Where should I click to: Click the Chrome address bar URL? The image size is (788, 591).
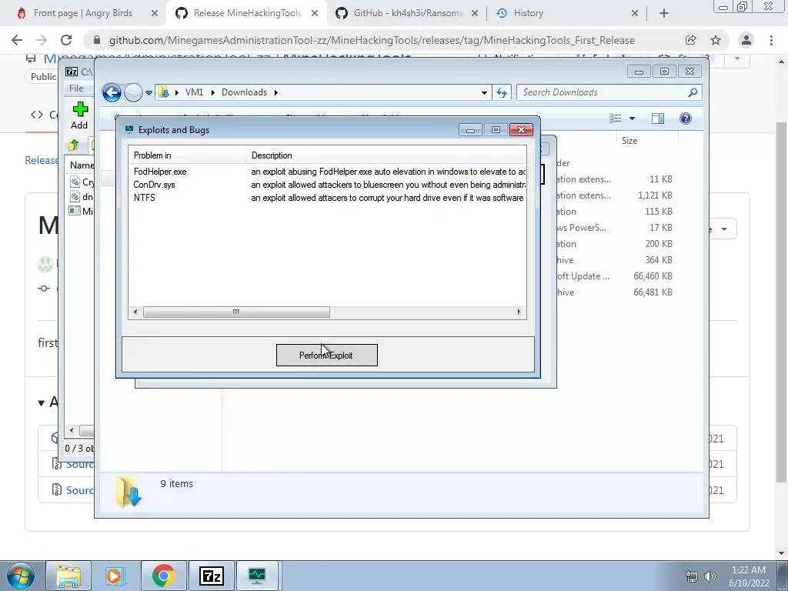pyautogui.click(x=372, y=40)
